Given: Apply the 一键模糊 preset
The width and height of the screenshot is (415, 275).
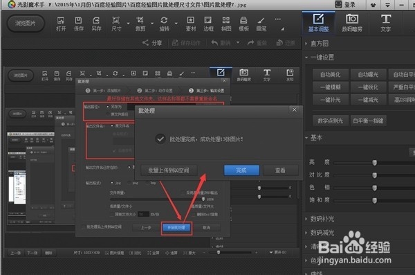Looking at the screenshot, I should (331, 87).
